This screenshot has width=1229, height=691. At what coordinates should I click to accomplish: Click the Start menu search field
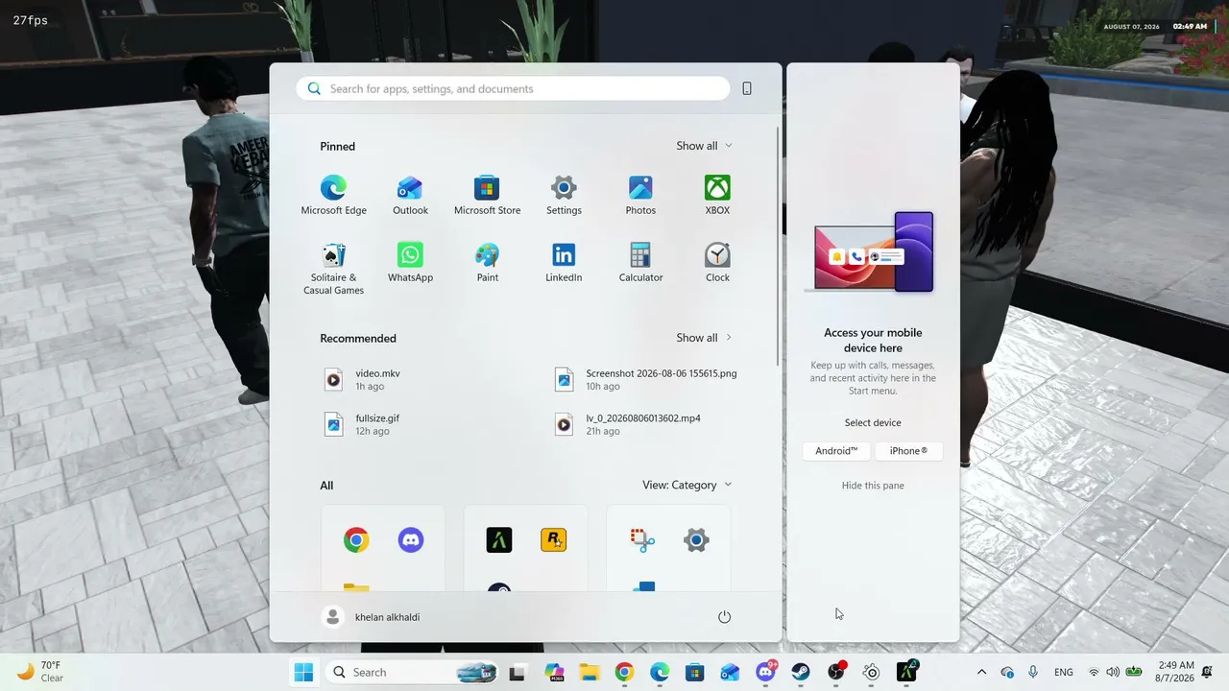coord(513,88)
